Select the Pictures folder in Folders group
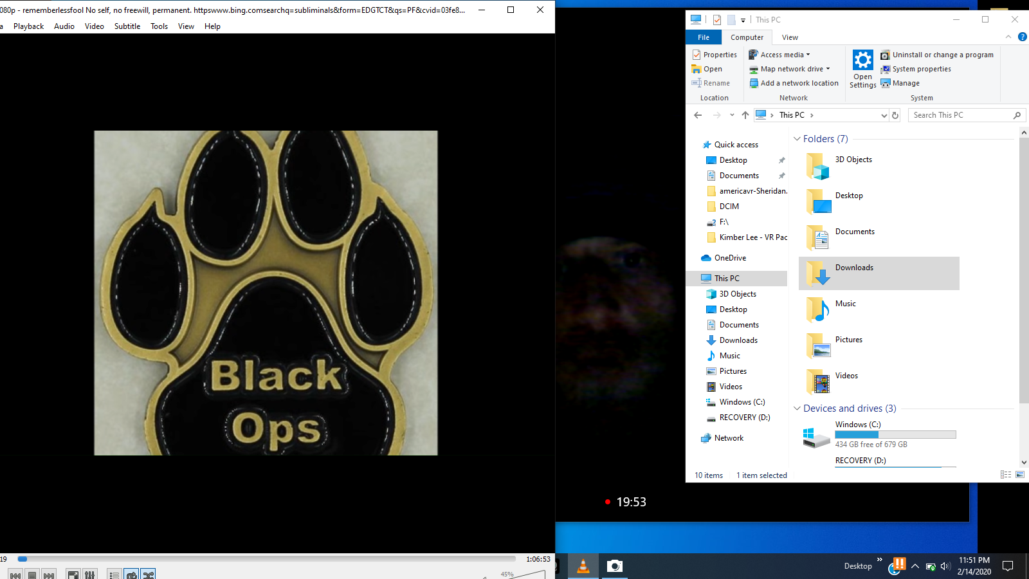 (x=879, y=345)
